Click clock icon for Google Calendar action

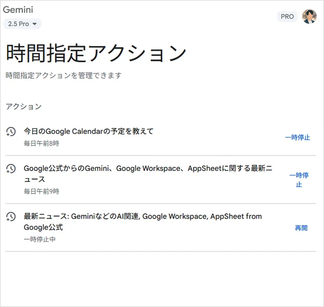tap(11, 131)
